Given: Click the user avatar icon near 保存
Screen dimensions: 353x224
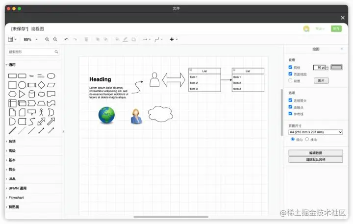Looking at the screenshot, I should [x=306, y=29].
